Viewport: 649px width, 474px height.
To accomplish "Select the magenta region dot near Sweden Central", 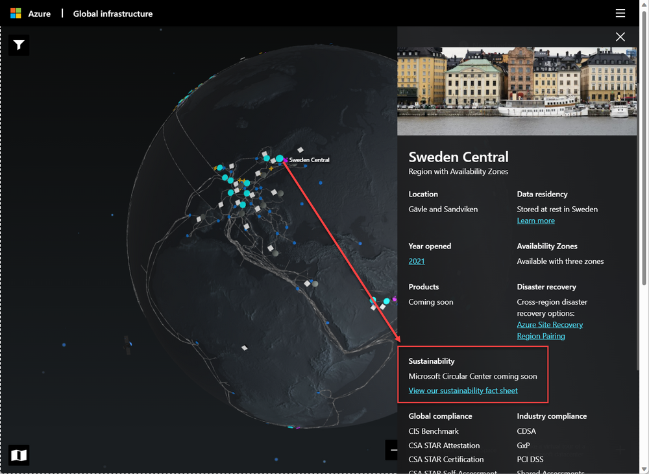I will 285,160.
